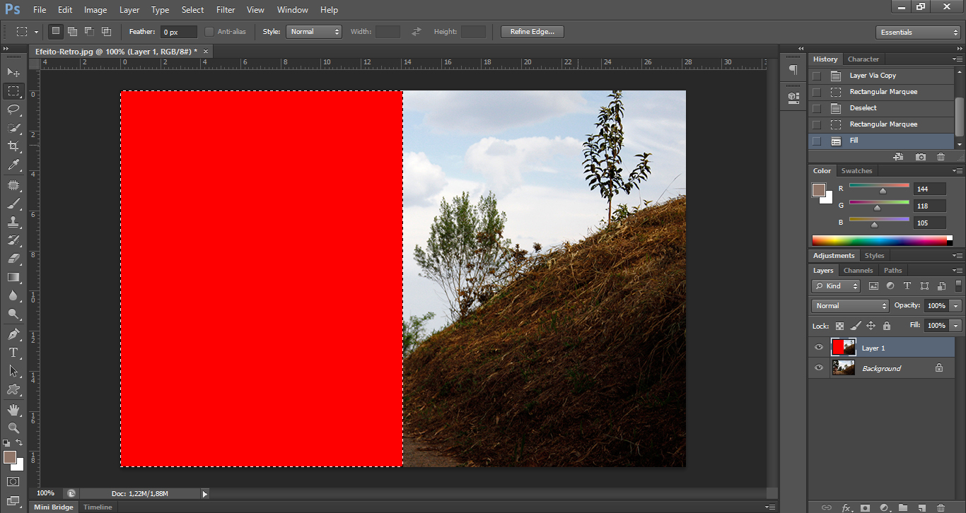The image size is (966, 513).
Task: Switch to the Channels tab
Action: [x=858, y=271]
